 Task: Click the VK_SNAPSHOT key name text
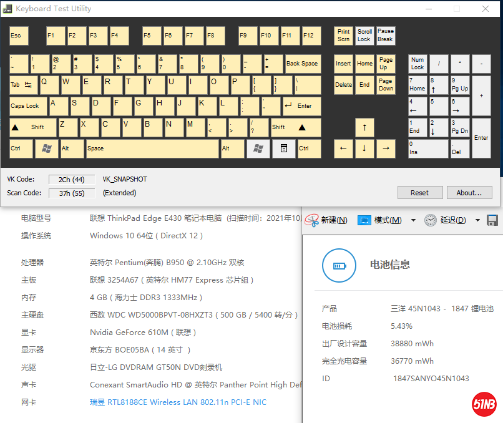coord(125,179)
